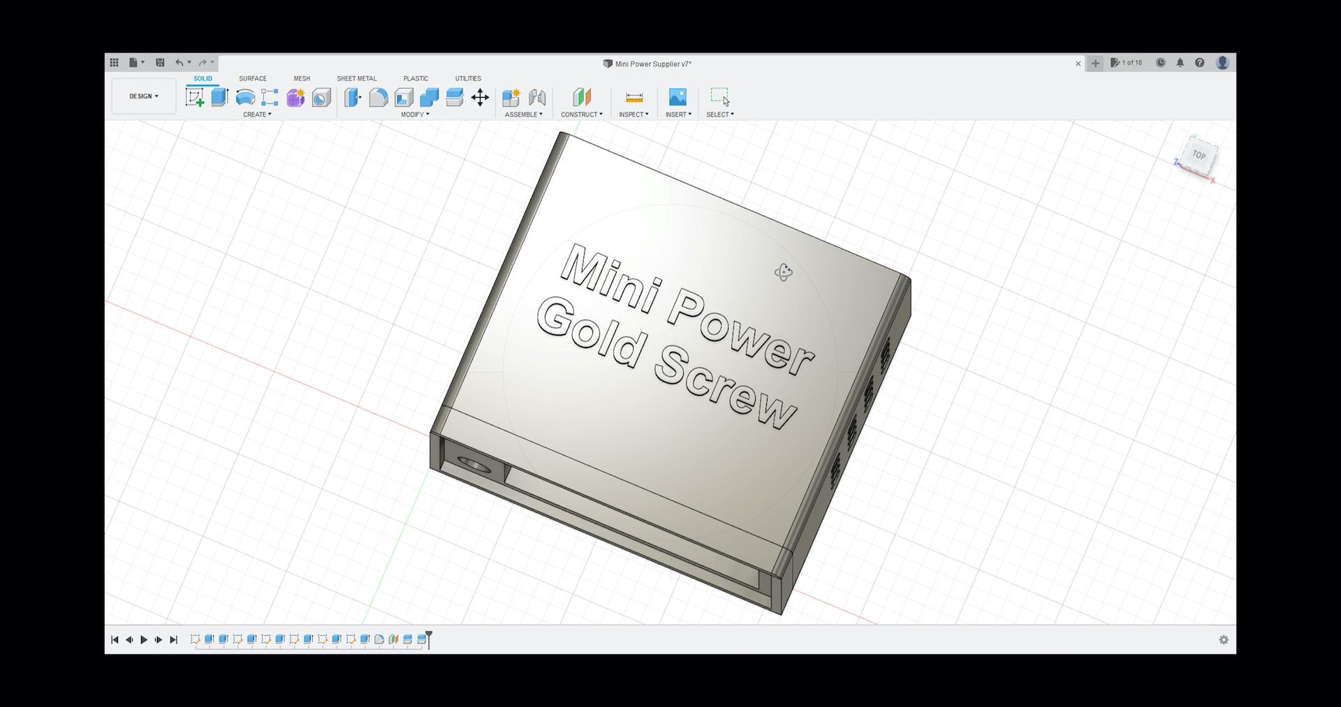Click the embossed 'Mini Power' text on model
The width and height of the screenshot is (1341, 707).
(687, 309)
